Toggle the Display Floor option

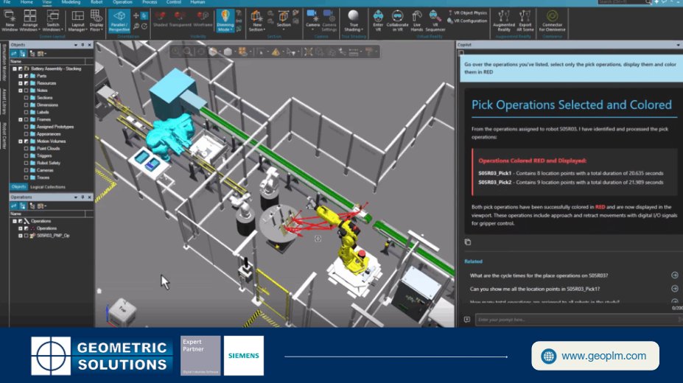click(97, 21)
